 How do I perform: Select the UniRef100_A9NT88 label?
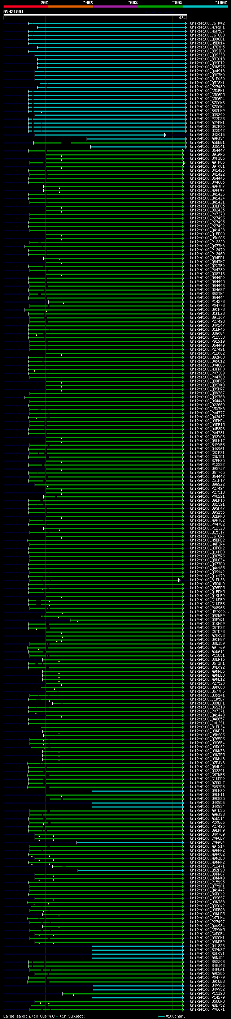[207, 902]
